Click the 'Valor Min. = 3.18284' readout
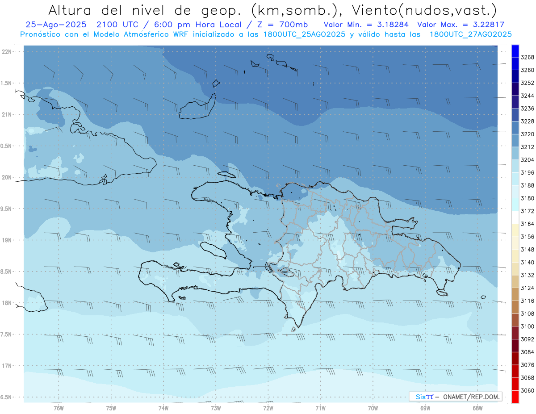536x414 pixels. pos(367,25)
